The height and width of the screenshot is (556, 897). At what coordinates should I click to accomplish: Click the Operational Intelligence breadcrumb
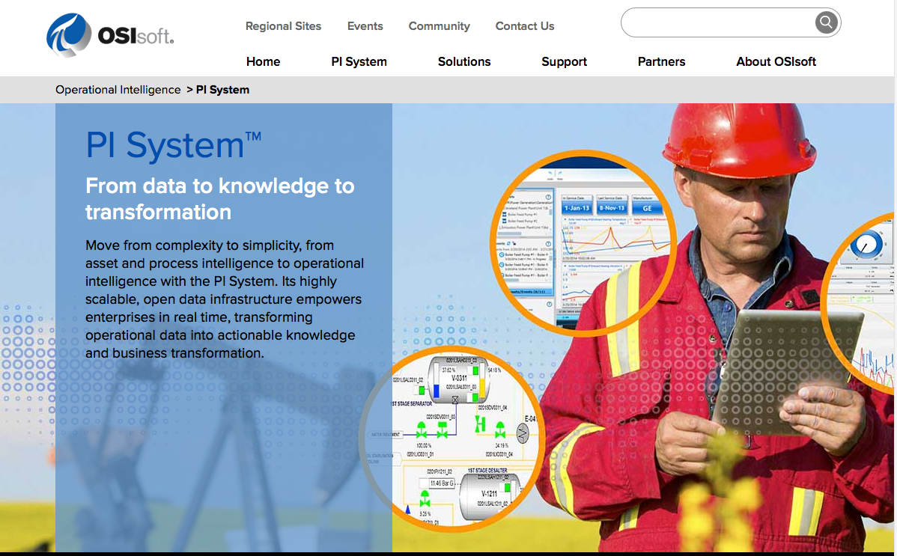118,90
